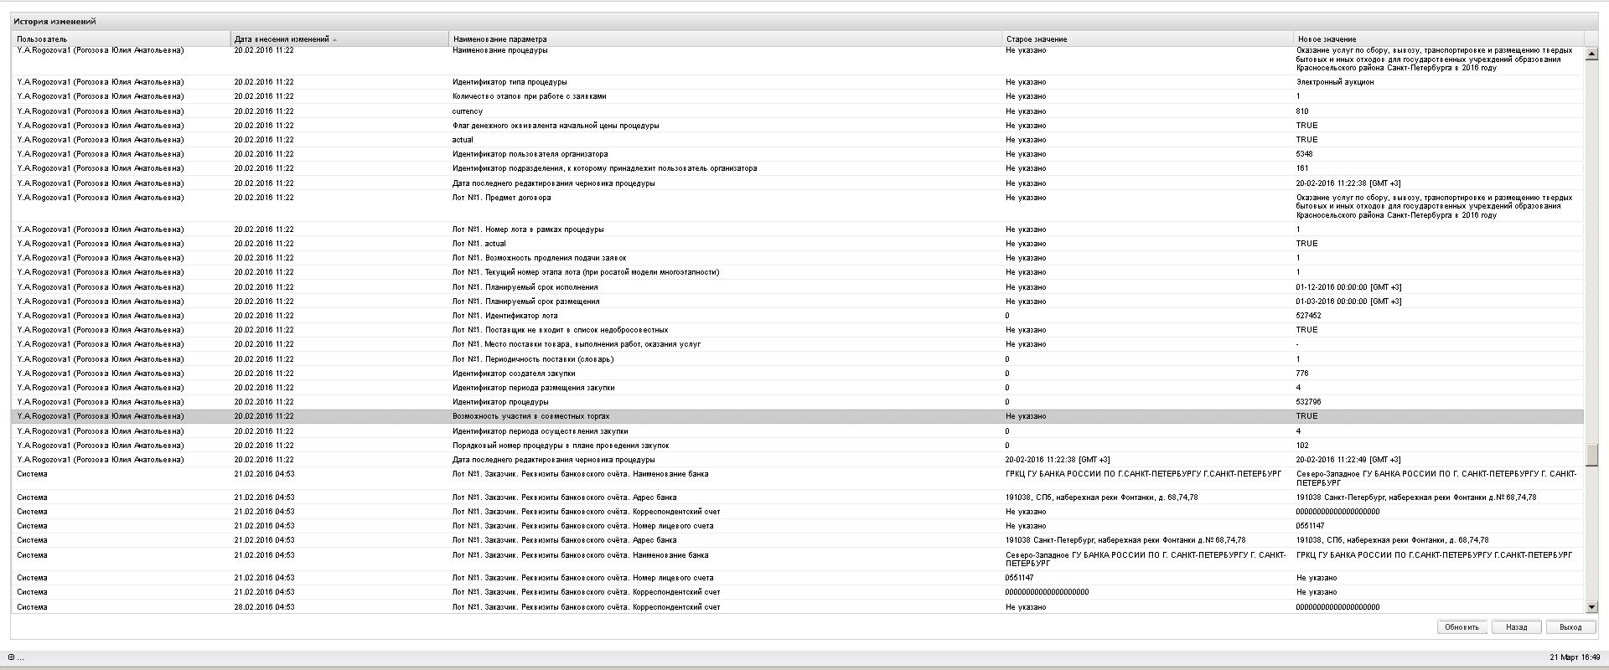
Task: Select the Флаг денежного эквивалента row
Action: click(x=798, y=126)
